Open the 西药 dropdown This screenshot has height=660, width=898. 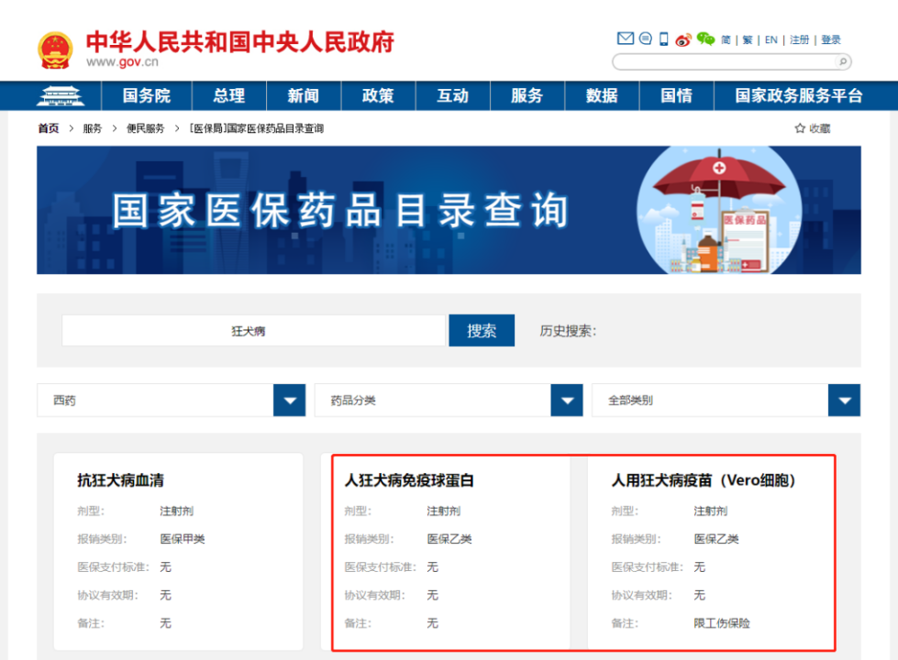(172, 400)
